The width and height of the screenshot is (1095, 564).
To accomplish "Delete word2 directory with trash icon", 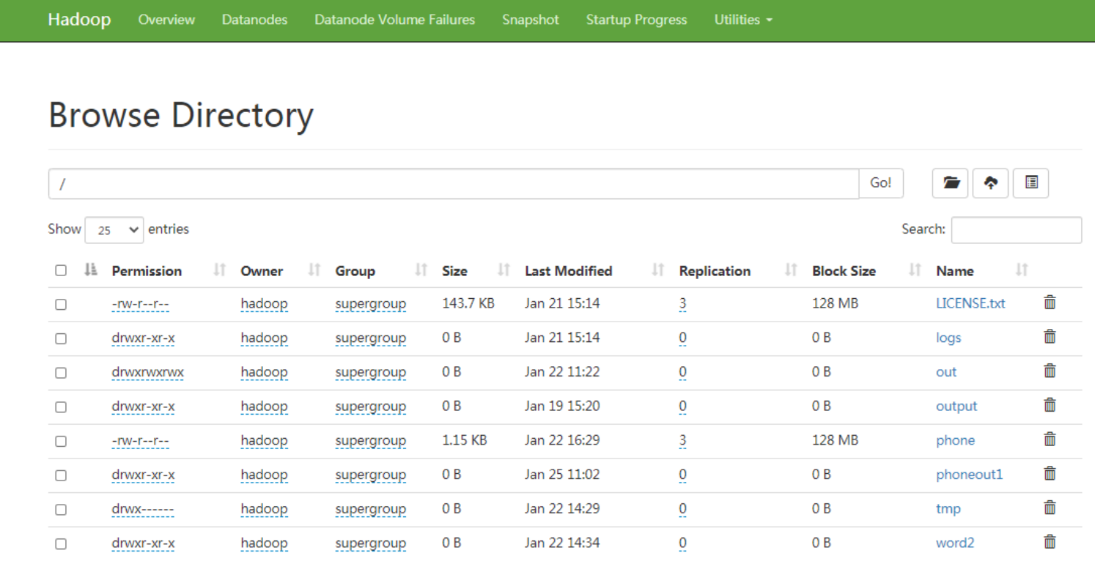I will click(1050, 542).
